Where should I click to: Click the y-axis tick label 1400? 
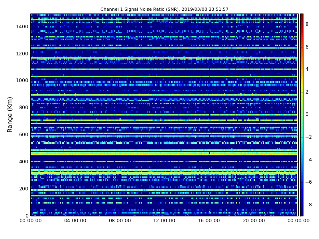pyautogui.click(x=22, y=27)
